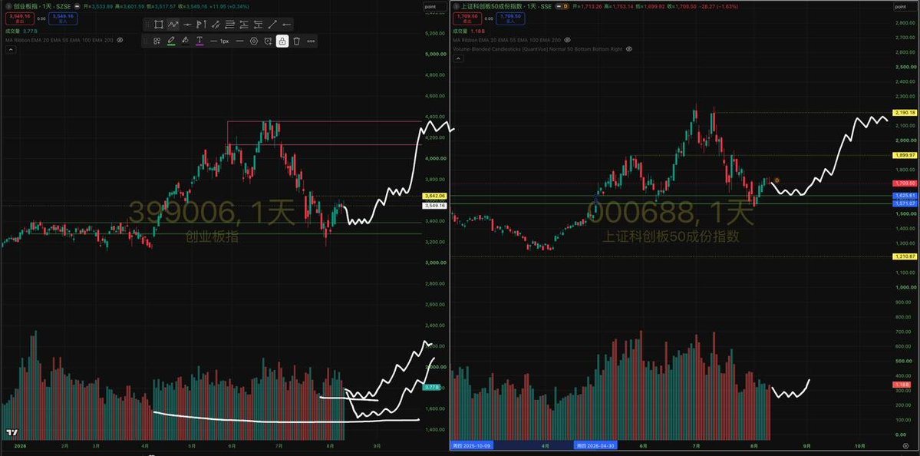Image resolution: width=920 pixels, height=456 pixels.
Task: Click left chart 成交量 volume legend
Action: coord(21,31)
